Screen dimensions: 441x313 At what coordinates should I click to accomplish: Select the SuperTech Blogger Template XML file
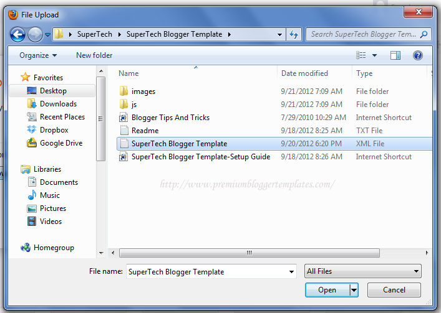point(274,144)
